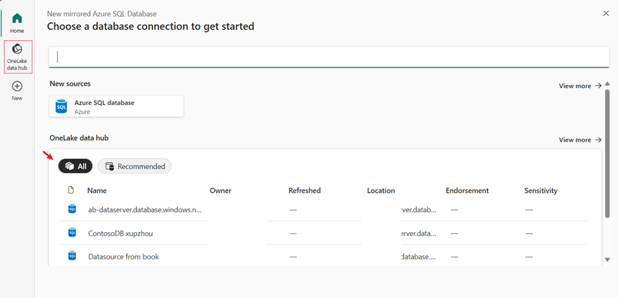619x298 pixels.
Task: Click the location cell of ContosoDB xupzhou
Action: click(x=419, y=233)
